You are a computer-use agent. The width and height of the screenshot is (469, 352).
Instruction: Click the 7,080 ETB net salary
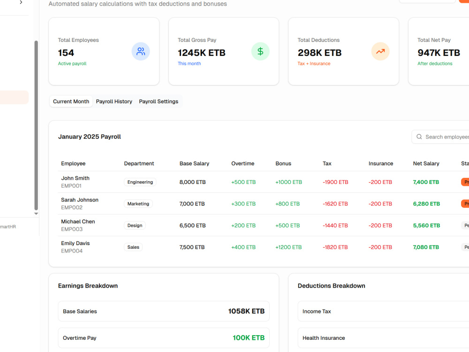click(426, 247)
